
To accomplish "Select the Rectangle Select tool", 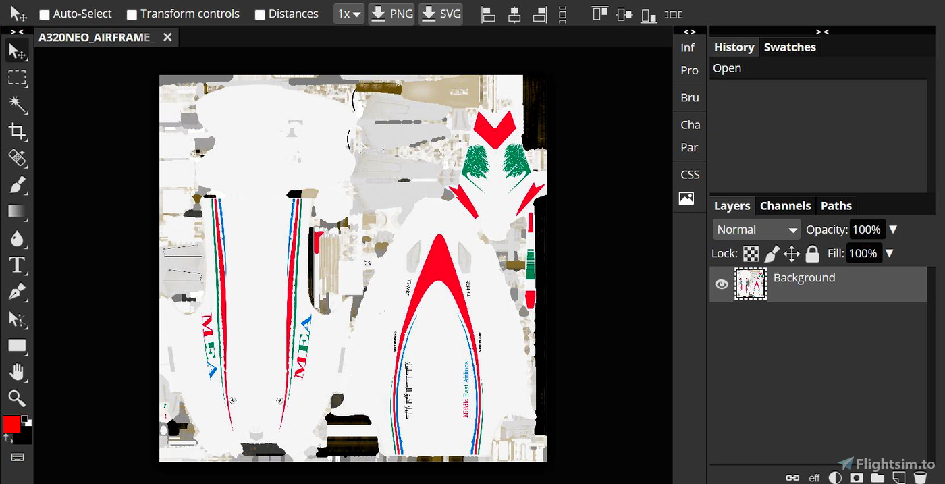I will tap(18, 78).
